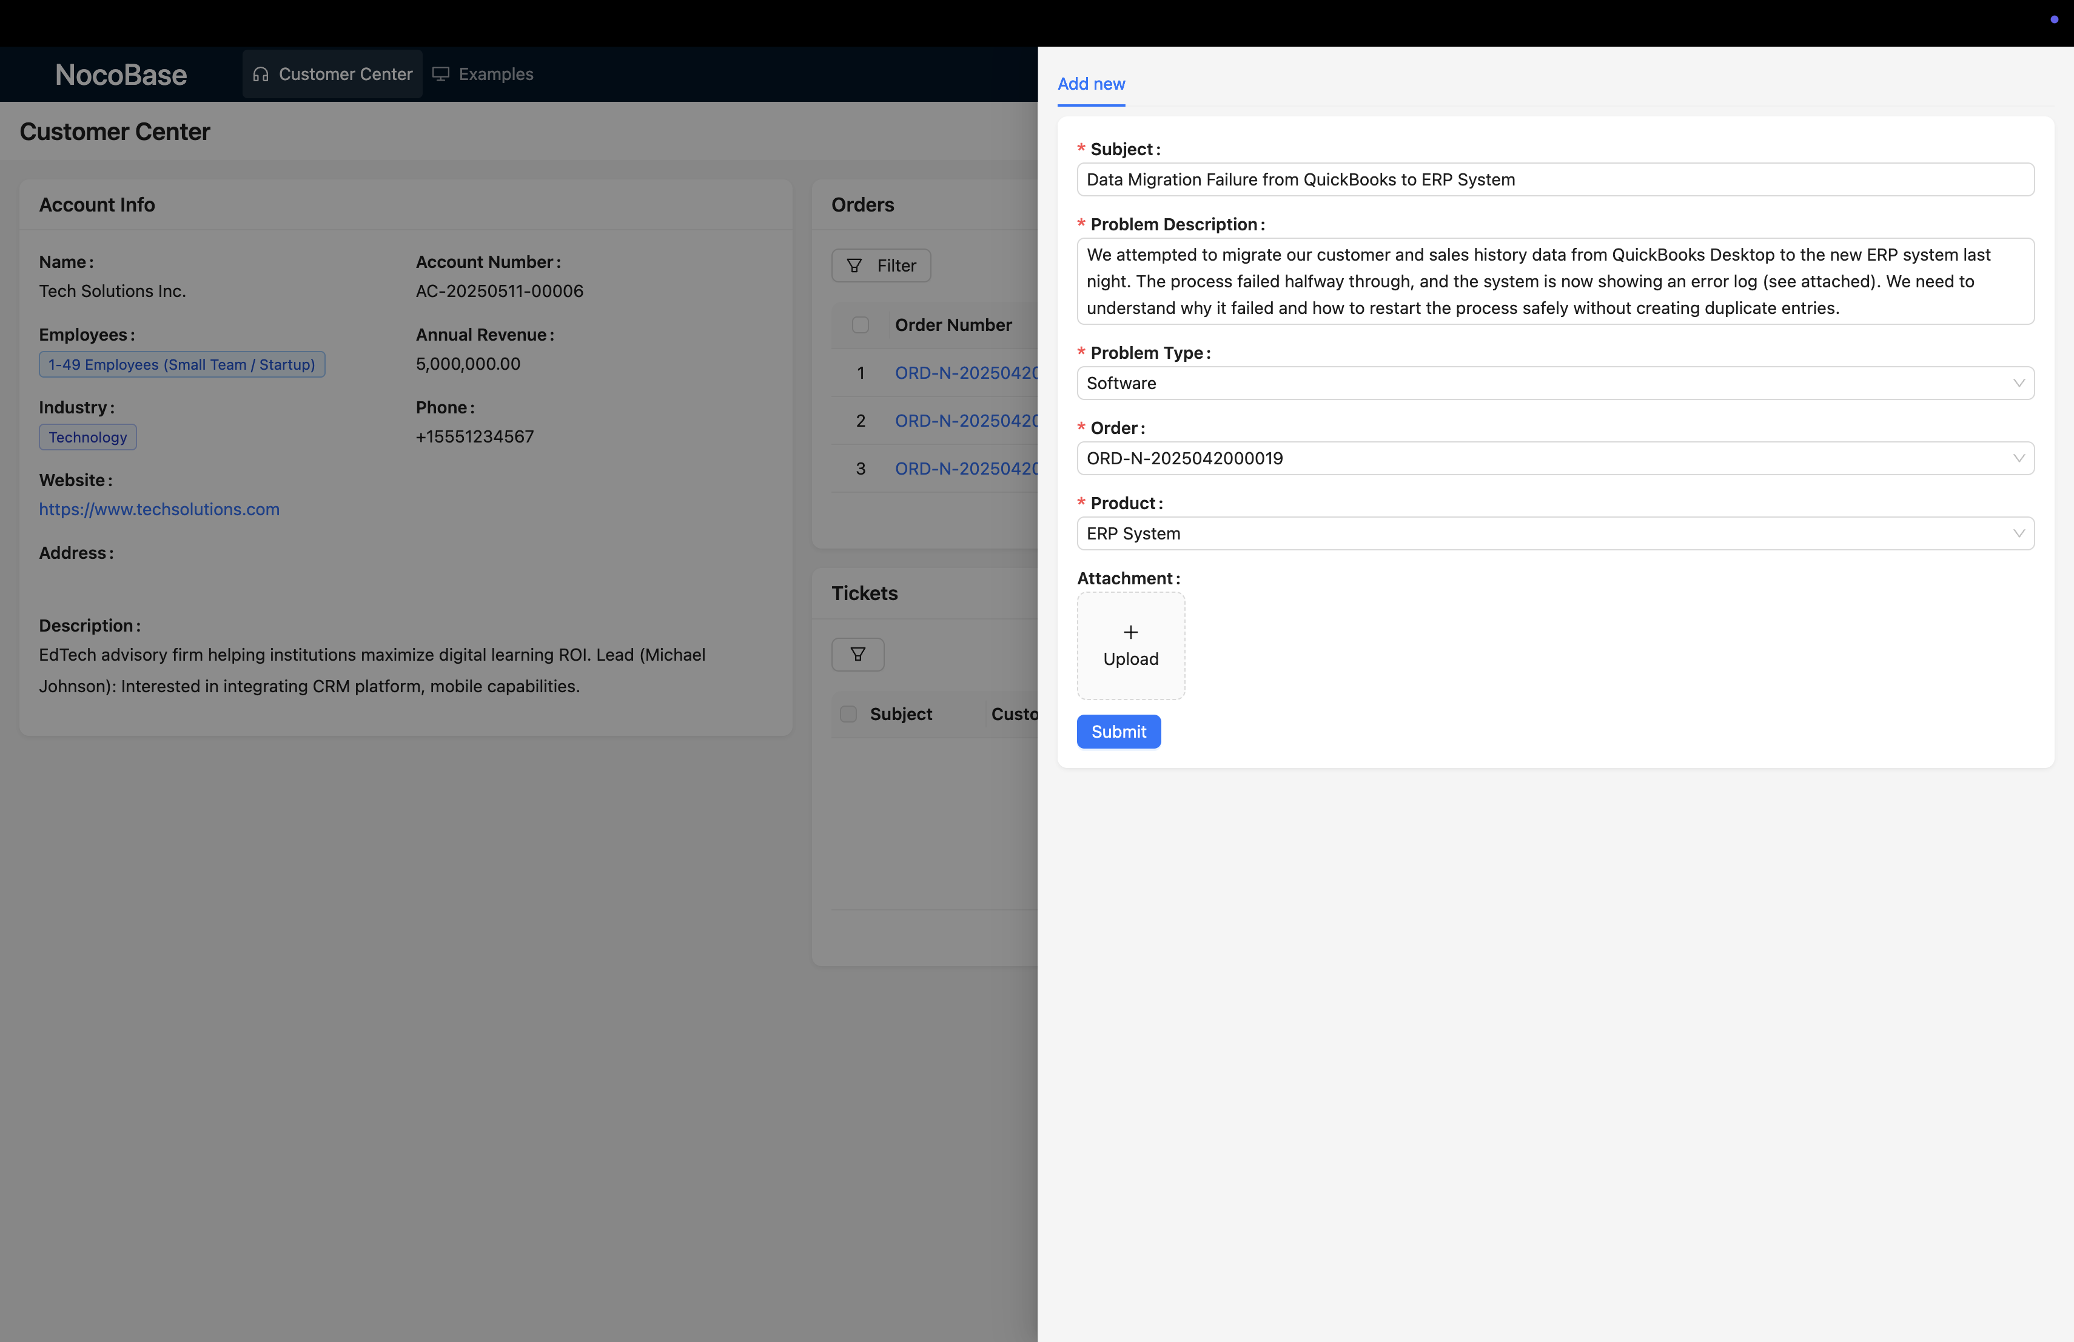
Task: Expand the Product dropdown showing ERP System
Action: [x=2018, y=534]
